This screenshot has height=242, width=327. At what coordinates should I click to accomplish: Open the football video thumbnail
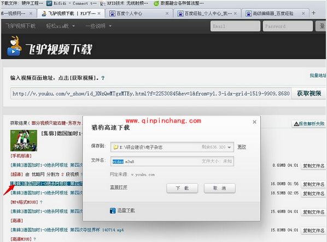[x=24, y=141]
